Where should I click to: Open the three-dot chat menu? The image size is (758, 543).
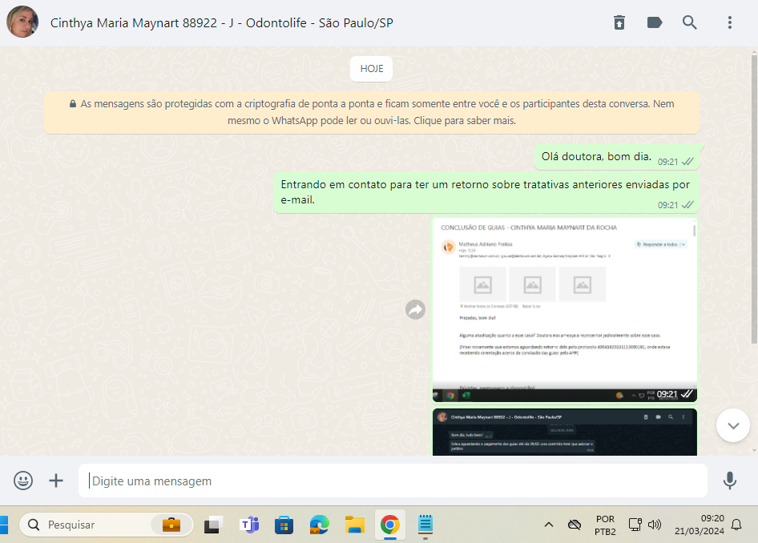pos(729,22)
